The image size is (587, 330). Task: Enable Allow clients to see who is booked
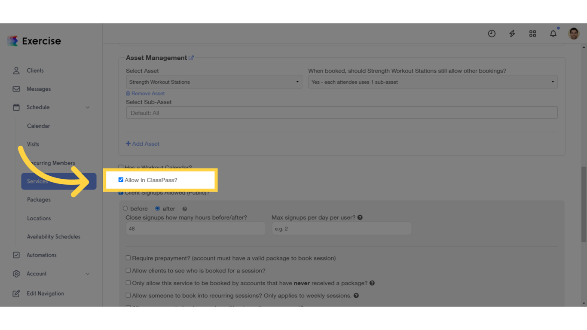[128, 270]
